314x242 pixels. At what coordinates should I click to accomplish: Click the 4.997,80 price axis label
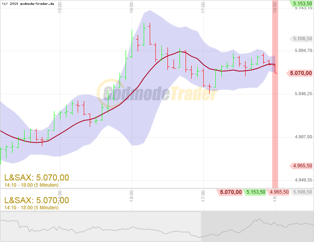tap(303, 137)
